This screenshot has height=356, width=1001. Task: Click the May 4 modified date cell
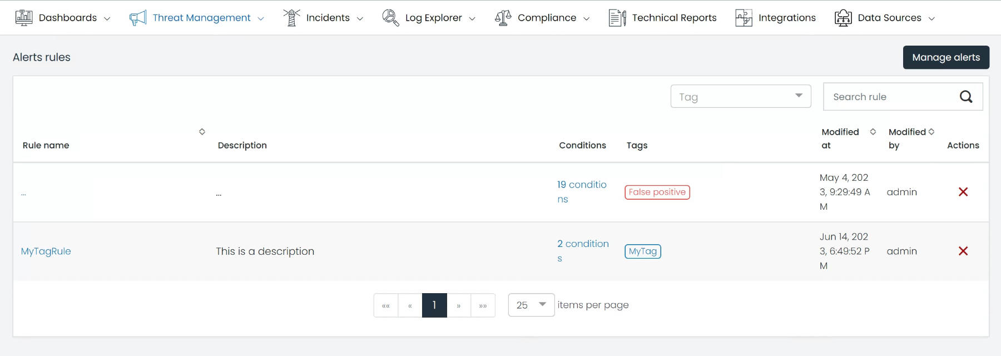point(845,192)
